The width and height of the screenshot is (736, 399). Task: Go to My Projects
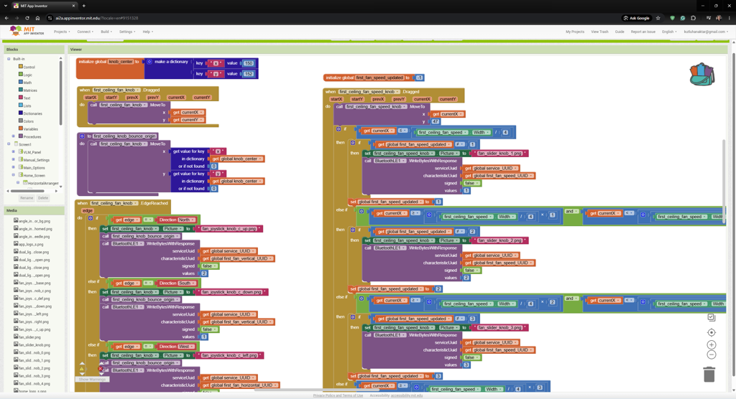pos(574,32)
